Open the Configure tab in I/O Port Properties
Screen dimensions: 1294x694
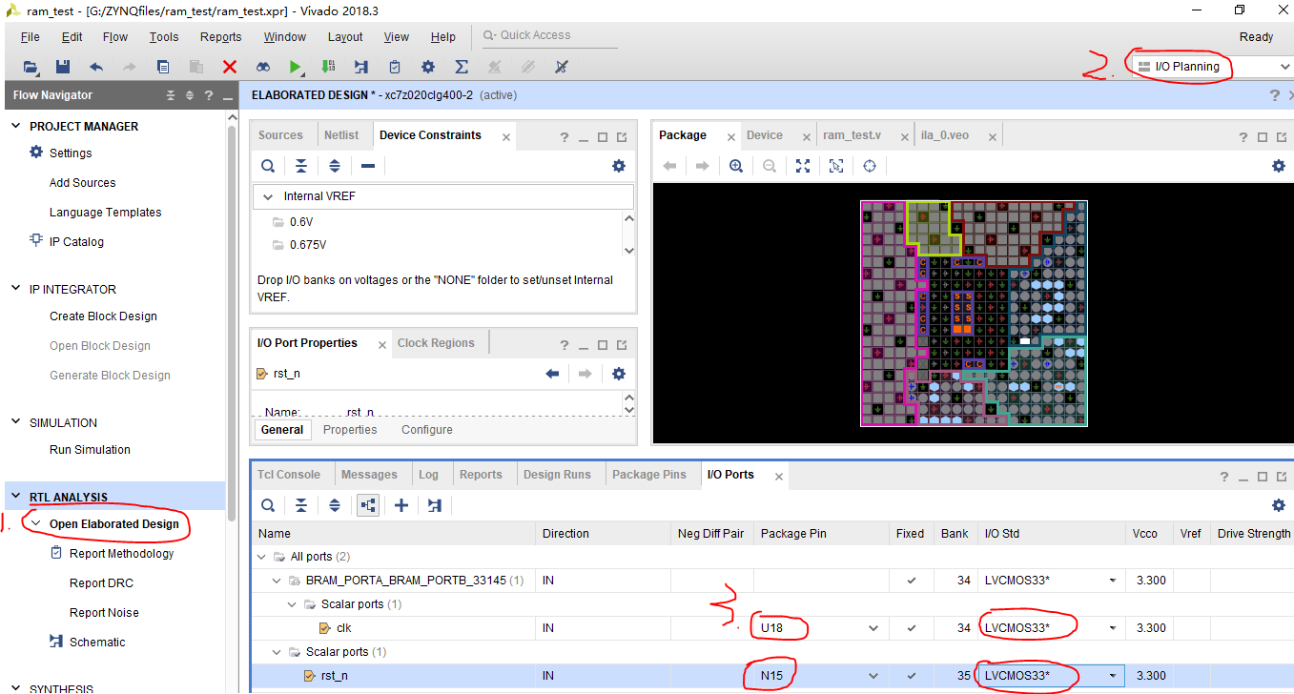pyautogui.click(x=427, y=430)
